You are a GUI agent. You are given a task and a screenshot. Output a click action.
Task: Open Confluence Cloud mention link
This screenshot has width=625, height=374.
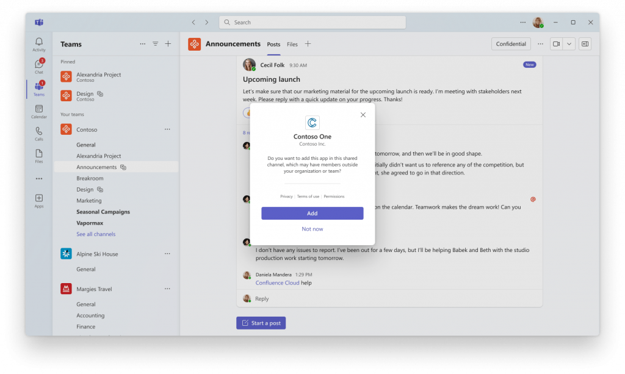[x=278, y=283]
